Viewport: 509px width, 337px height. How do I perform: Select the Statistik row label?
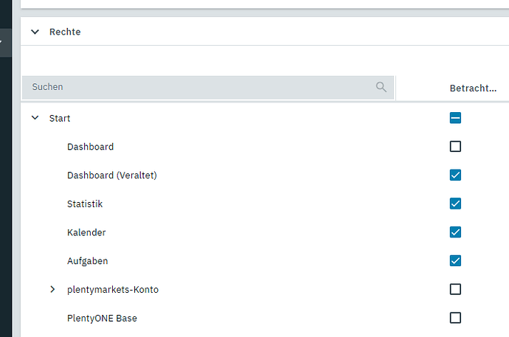pos(85,204)
